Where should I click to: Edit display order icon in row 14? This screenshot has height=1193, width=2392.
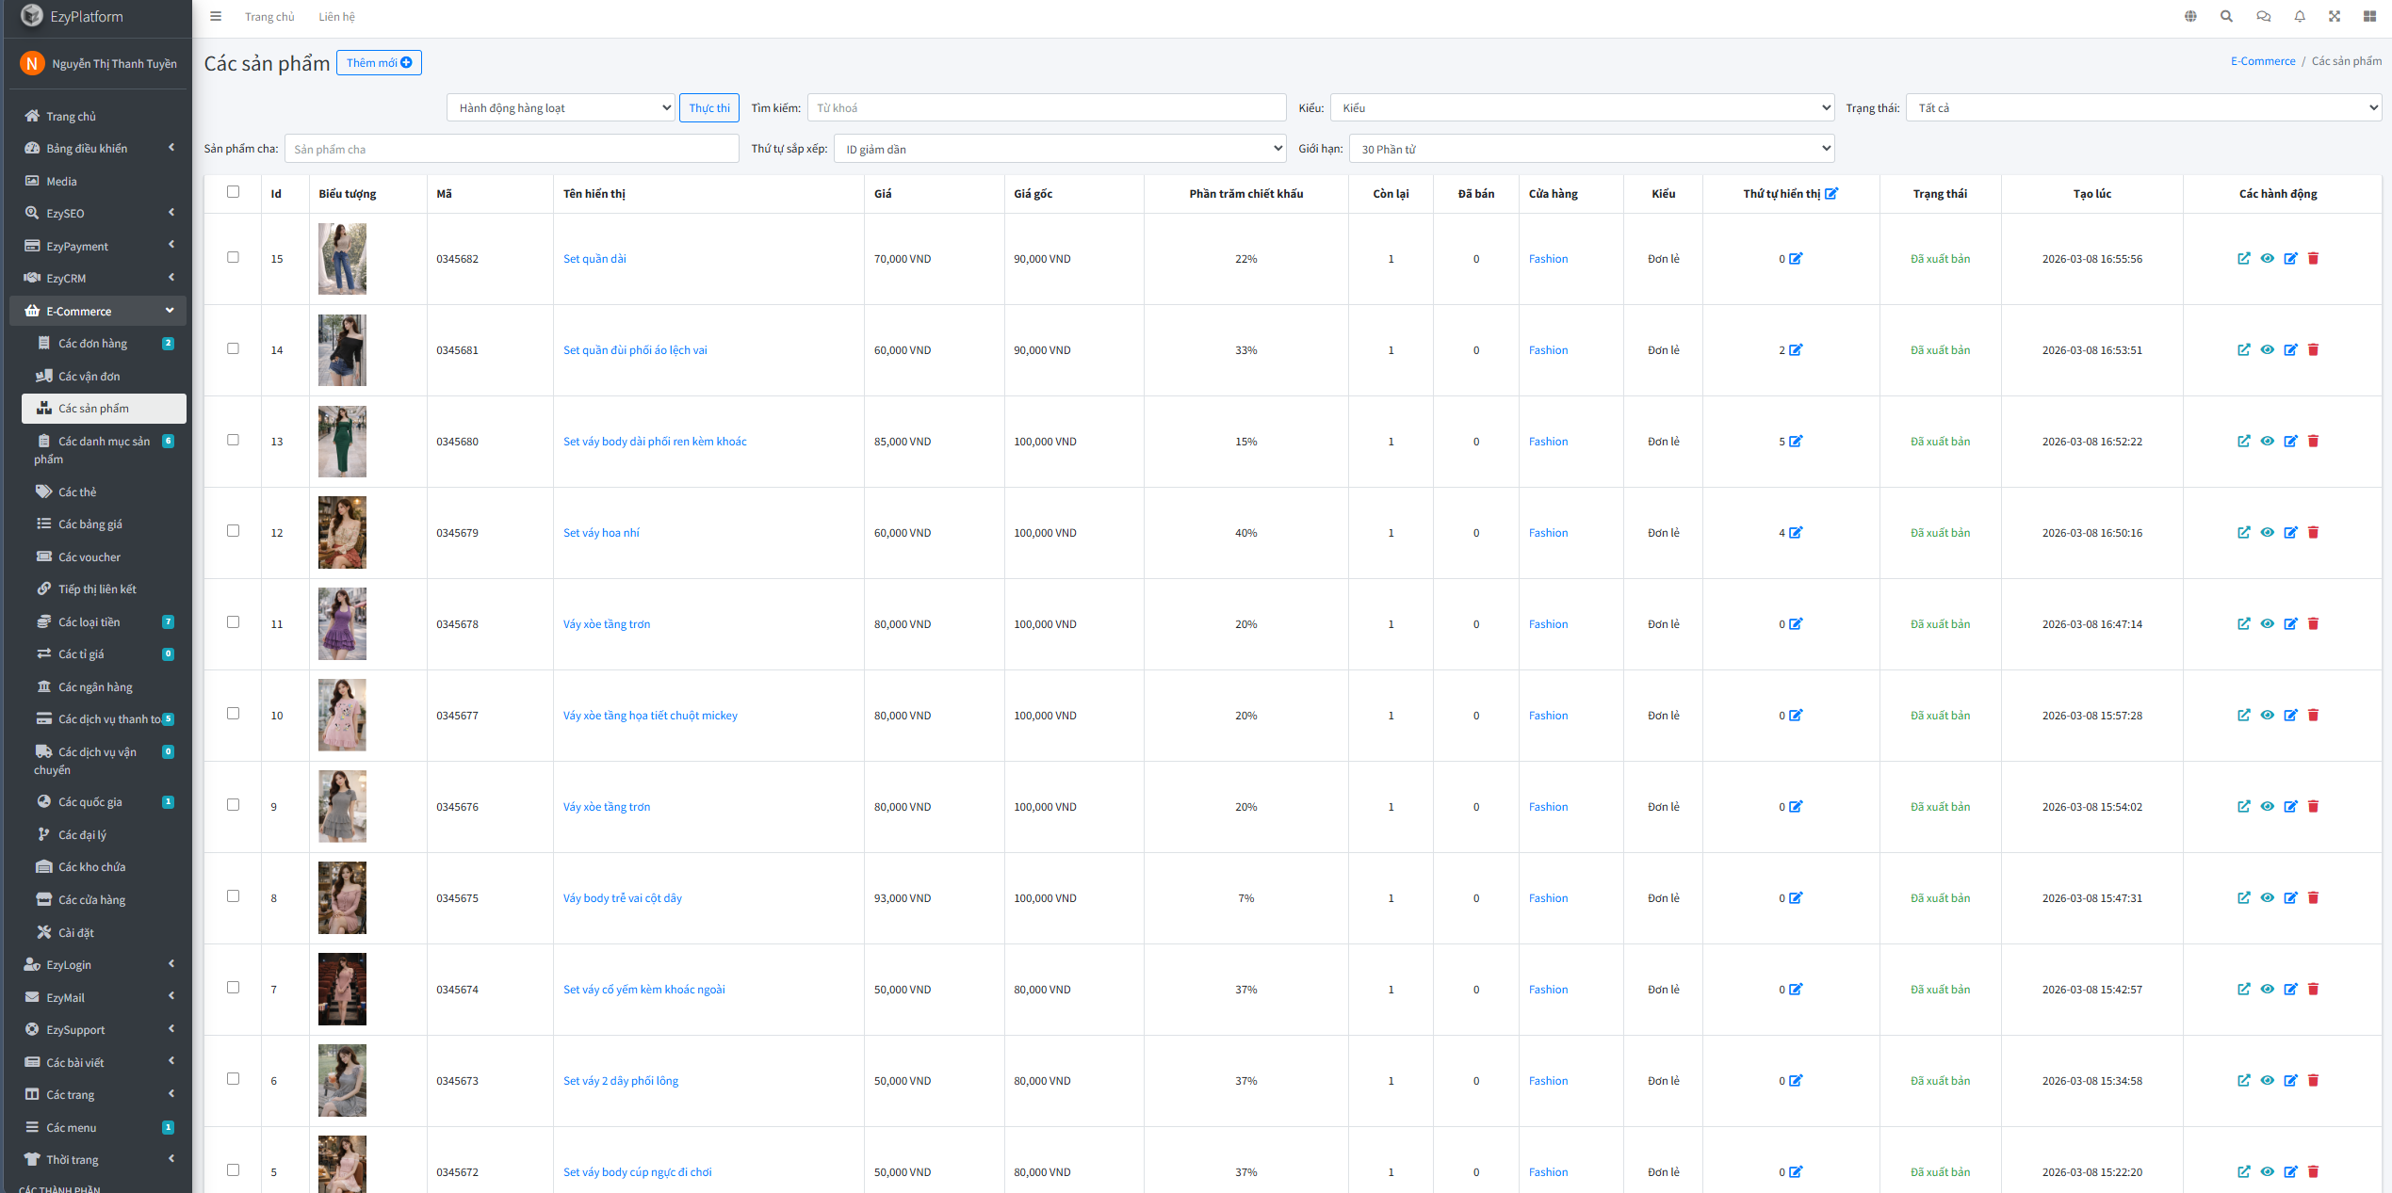pyautogui.click(x=1796, y=350)
